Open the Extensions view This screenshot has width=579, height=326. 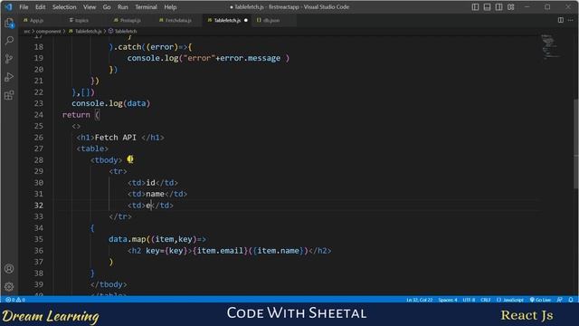(x=9, y=95)
